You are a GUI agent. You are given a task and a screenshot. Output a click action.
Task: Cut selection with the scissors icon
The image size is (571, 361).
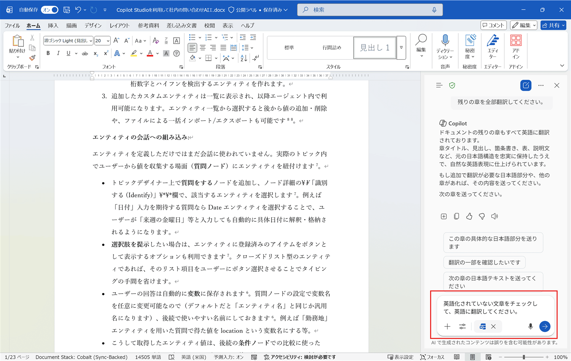32,38
